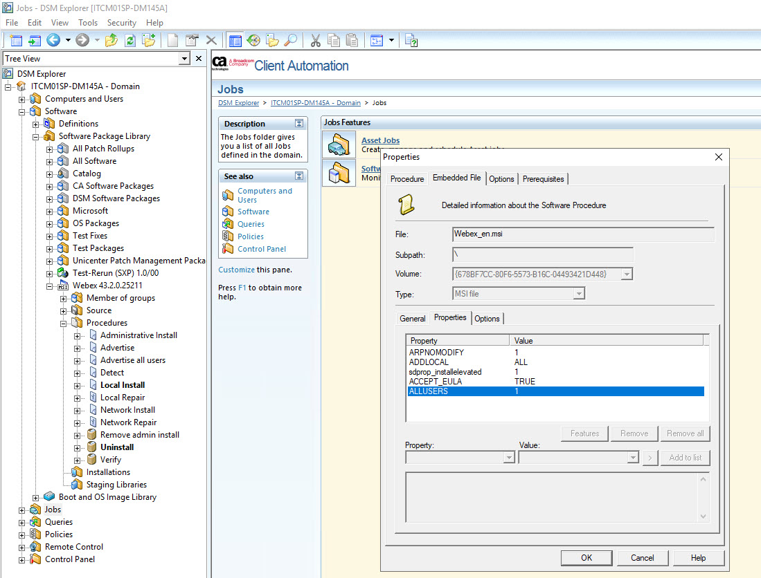Click the Properties sheet icon in toolbar
This screenshot has height=578, width=761.
193,40
